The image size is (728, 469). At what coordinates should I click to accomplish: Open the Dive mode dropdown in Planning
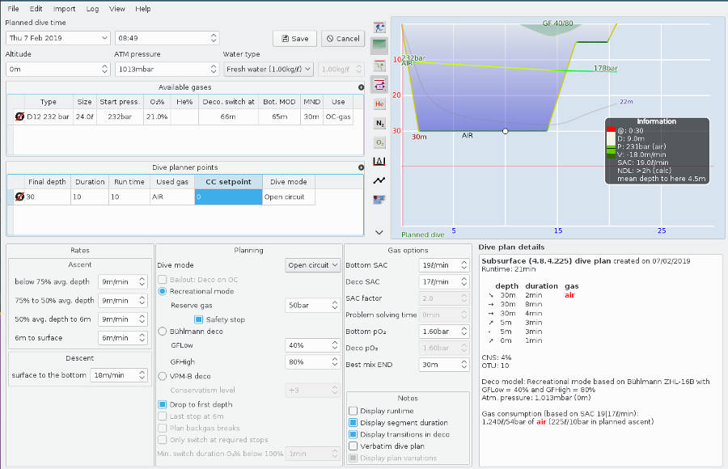[x=313, y=265]
